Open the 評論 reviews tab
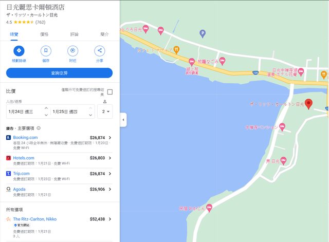329x242 pixels. [75, 34]
